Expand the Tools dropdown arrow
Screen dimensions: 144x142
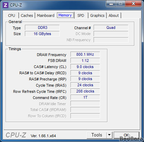click(109, 135)
